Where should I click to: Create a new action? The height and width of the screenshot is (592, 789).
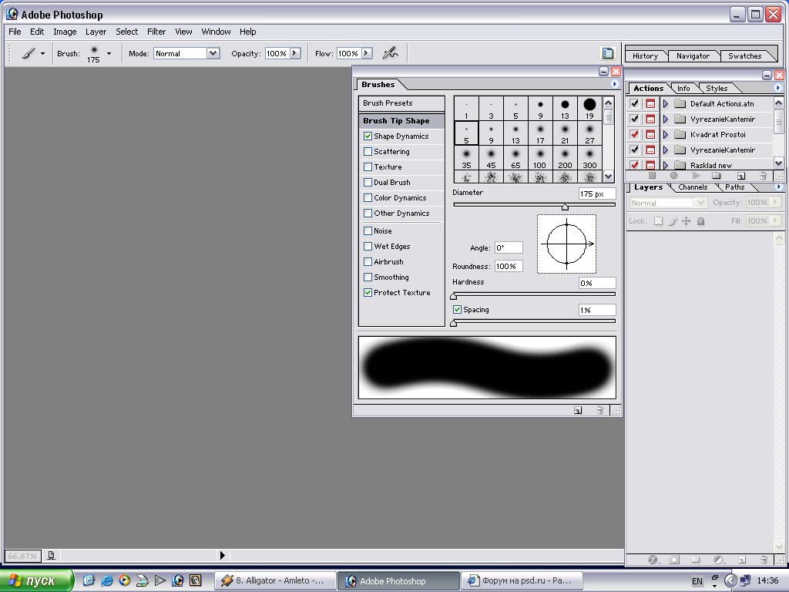coord(741,176)
